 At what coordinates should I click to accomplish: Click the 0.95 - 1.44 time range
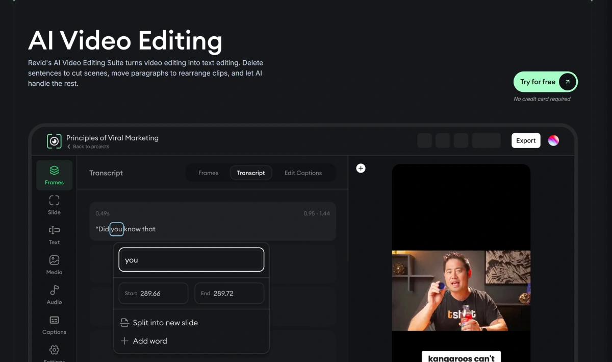point(317,213)
